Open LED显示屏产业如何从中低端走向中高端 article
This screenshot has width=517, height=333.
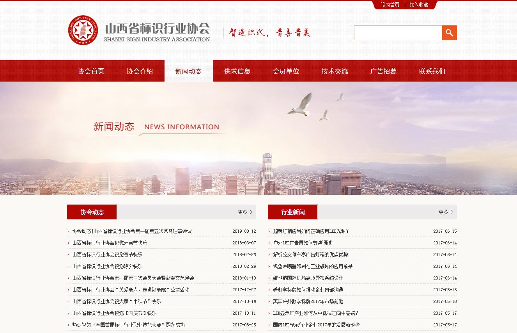[x=315, y=313]
